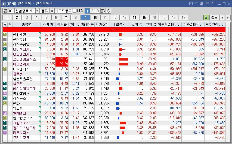Screen dimensions: 232x144
Task: Click the 코드등록 button
Action: (65, 11)
